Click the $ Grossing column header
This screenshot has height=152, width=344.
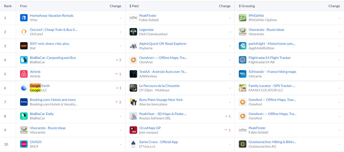247,6
